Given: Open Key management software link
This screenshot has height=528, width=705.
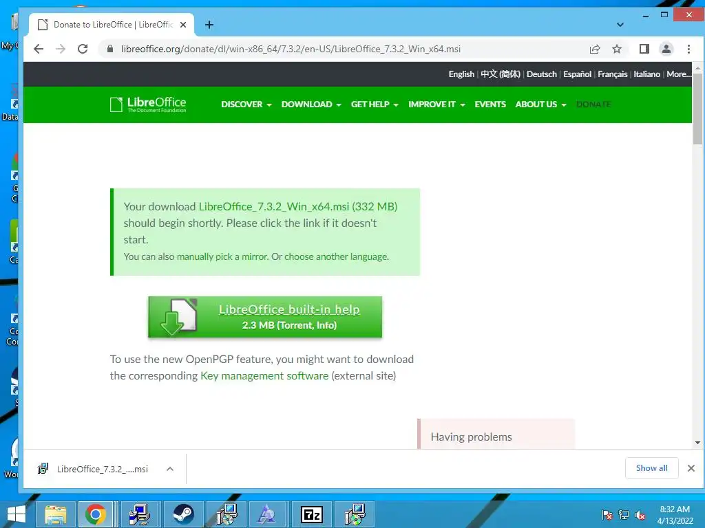Looking at the screenshot, I should (x=264, y=376).
